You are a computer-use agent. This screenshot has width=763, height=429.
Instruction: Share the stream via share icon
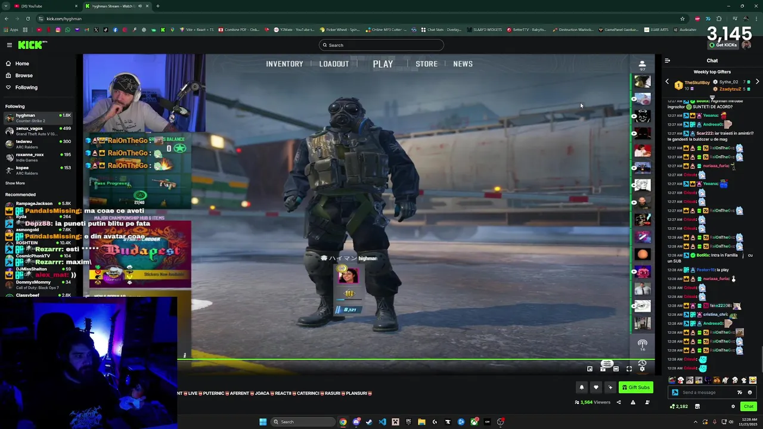[618, 402]
